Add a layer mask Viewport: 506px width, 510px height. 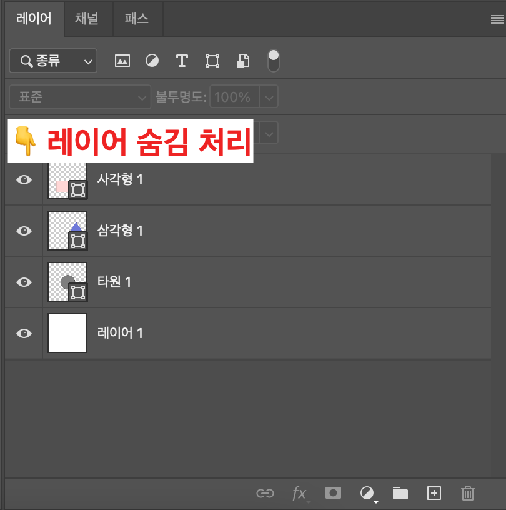pos(333,493)
